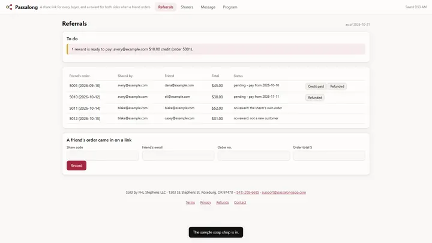Mark order 5001 as Refunded
Screen dimensions: 432x243
tap(337, 86)
